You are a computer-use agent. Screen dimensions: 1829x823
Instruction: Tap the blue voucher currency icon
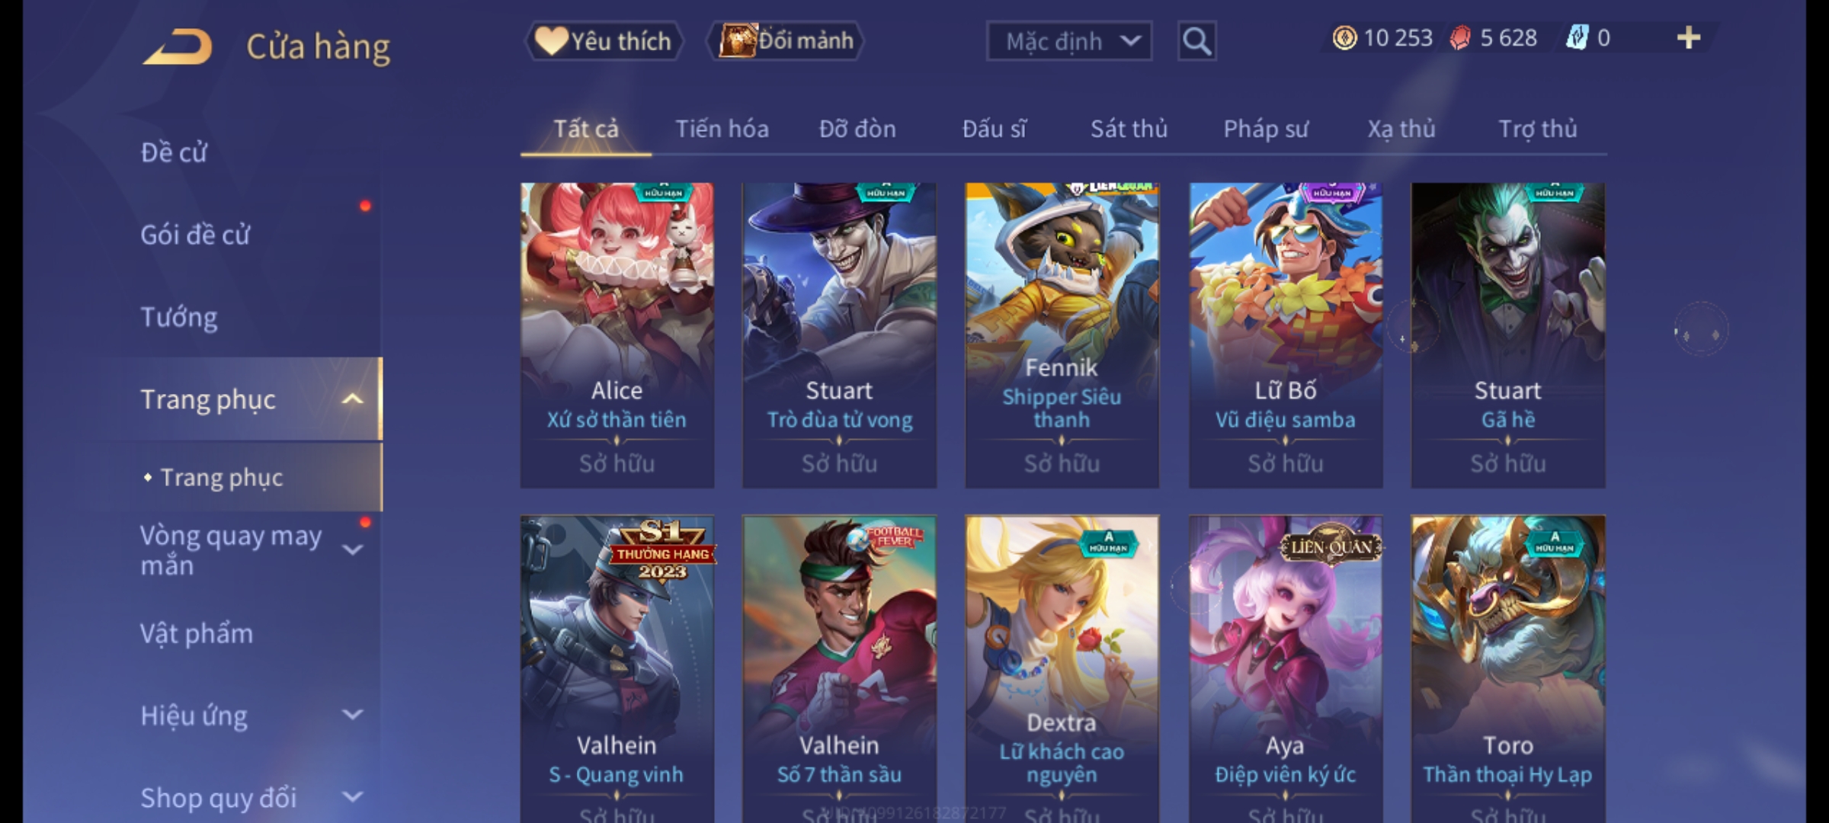tap(1577, 38)
